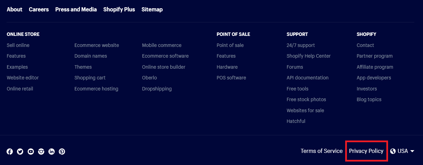Open the Terms of Service link
Viewport: 423px width, 165px height.
pyautogui.click(x=321, y=151)
